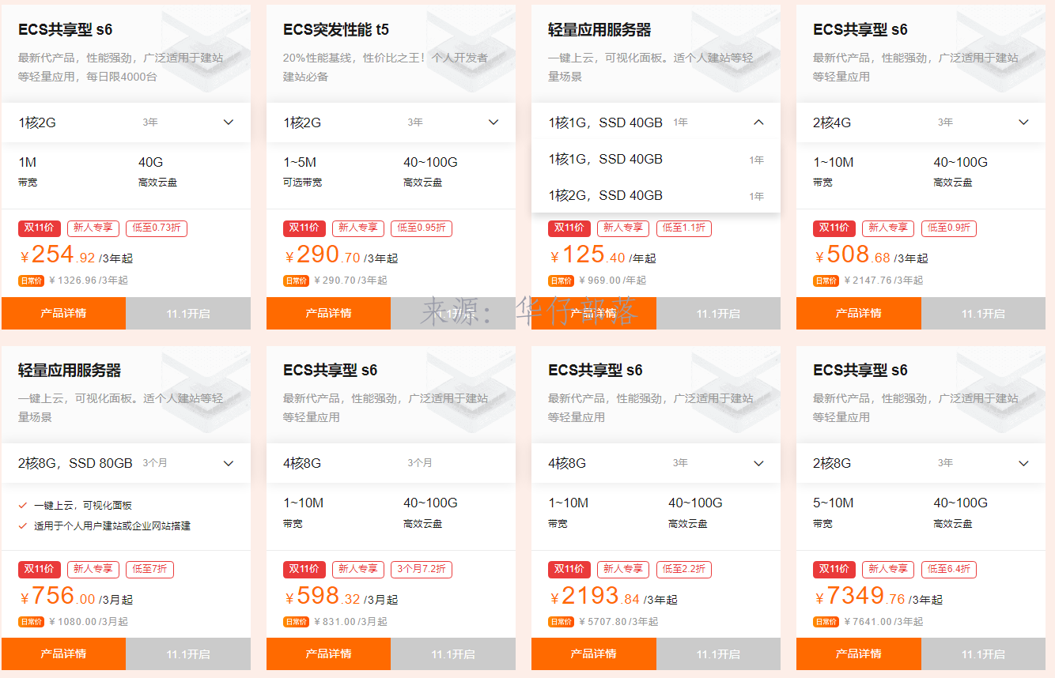Click 11.1开启 on the ¥508.68 card
Screen dimensions: 1055x678
pos(983,313)
